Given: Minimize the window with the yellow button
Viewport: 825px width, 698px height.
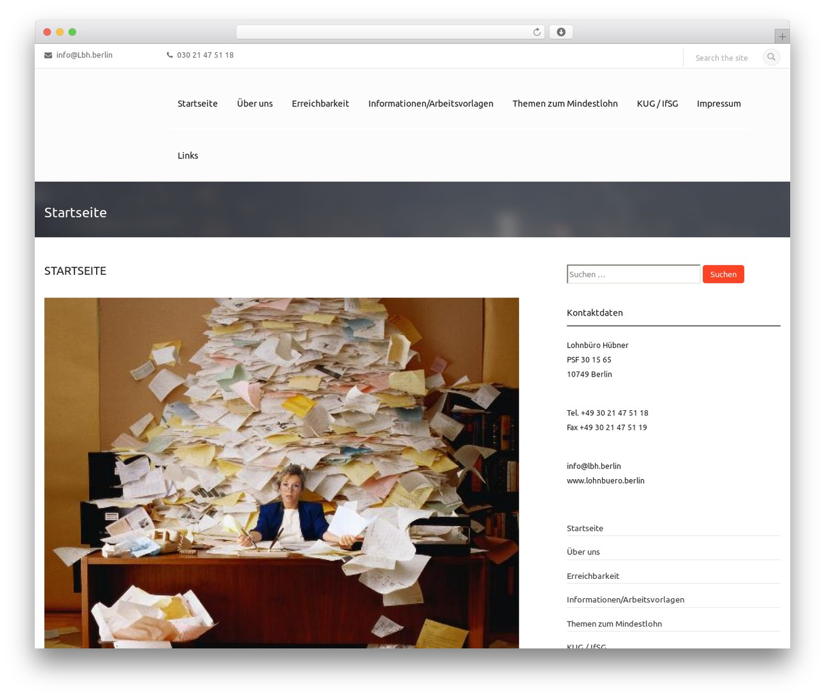Looking at the screenshot, I should (x=60, y=32).
